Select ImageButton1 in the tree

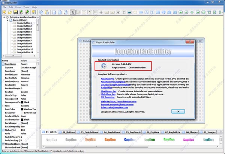click(24, 23)
